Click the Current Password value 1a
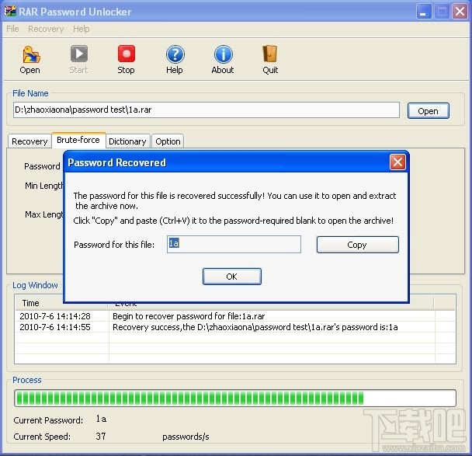 click(x=101, y=419)
